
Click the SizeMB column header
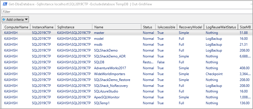tap(245, 27)
